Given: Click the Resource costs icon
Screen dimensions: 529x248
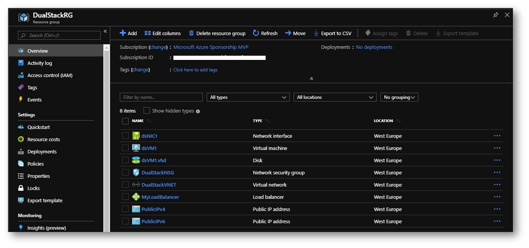Looking at the screenshot, I should (x=21, y=139).
